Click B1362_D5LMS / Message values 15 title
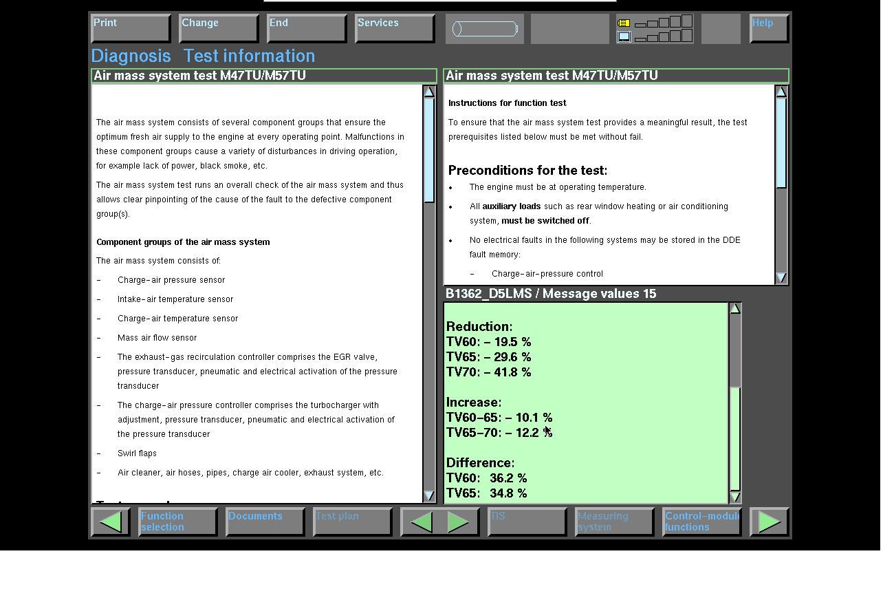The image size is (883, 589). click(551, 294)
